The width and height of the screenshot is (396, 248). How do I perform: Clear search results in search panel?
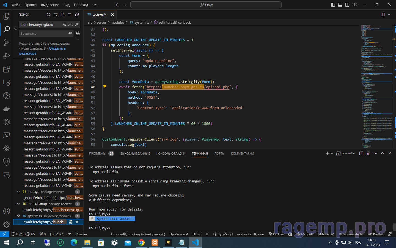[x=56, y=15]
